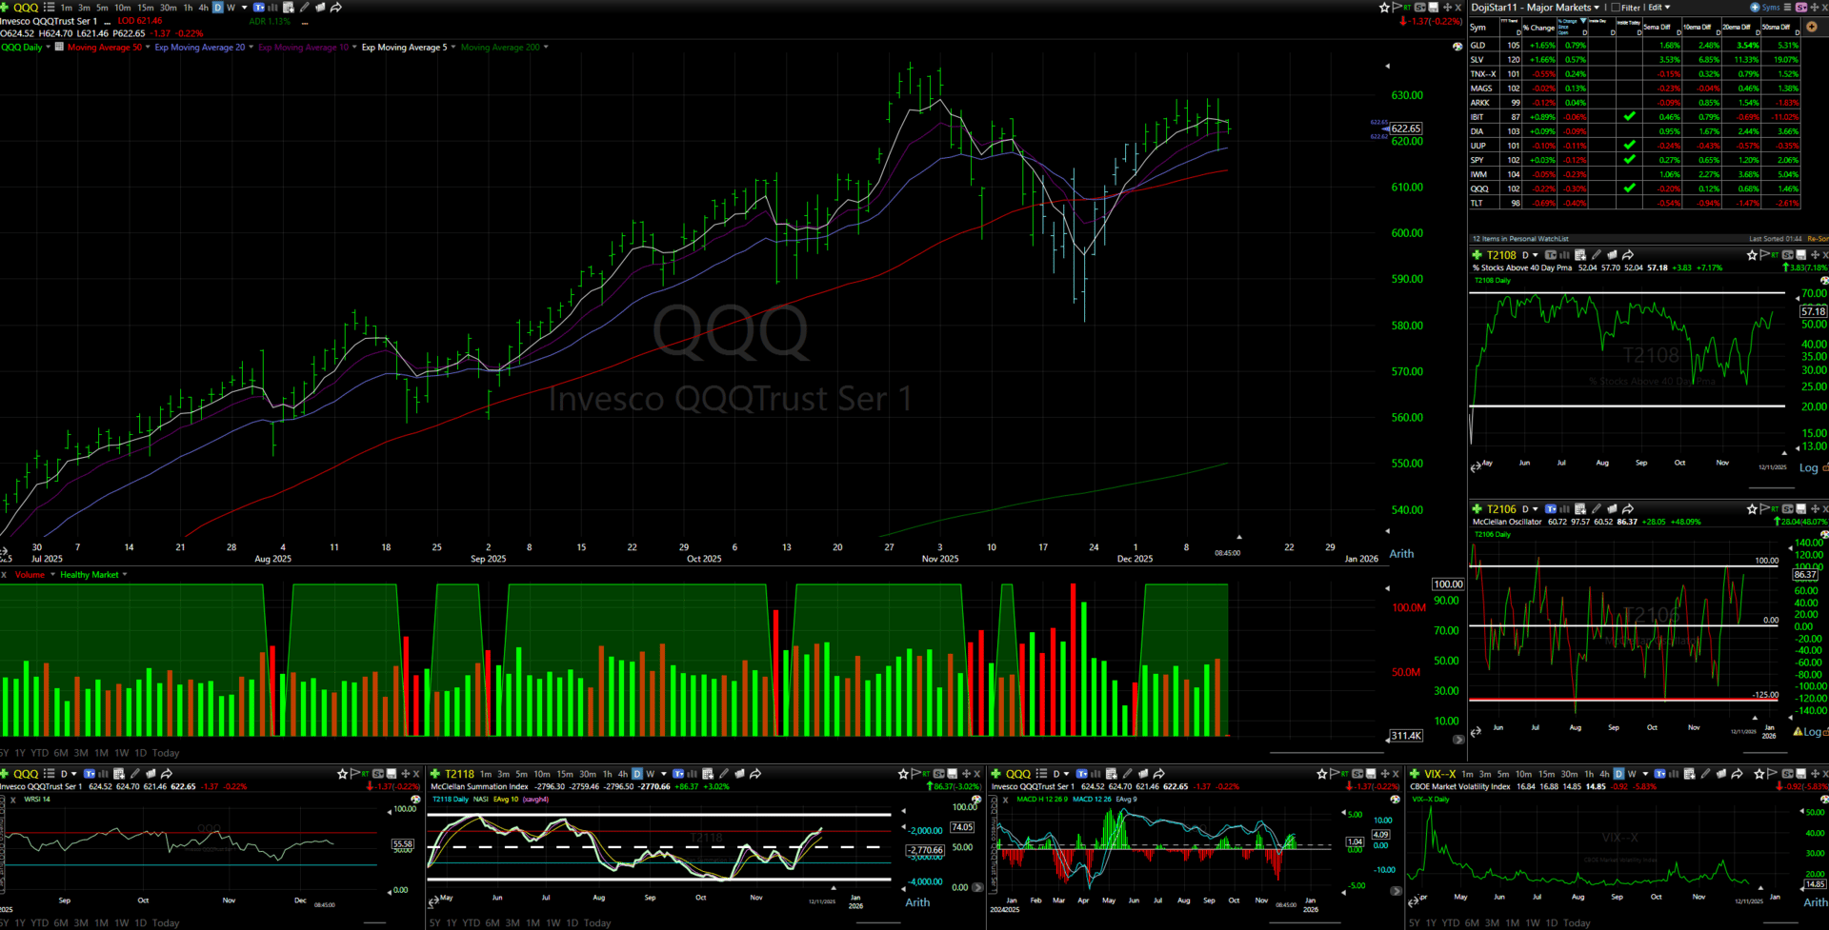
Task: Click the green plus icon on T2118 chart
Action: (435, 774)
